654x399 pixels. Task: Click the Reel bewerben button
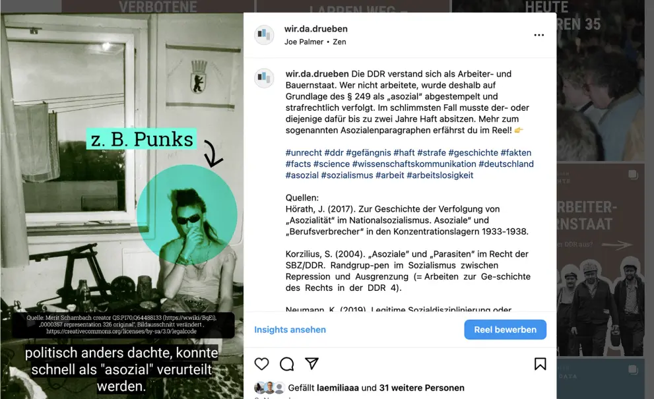(505, 329)
